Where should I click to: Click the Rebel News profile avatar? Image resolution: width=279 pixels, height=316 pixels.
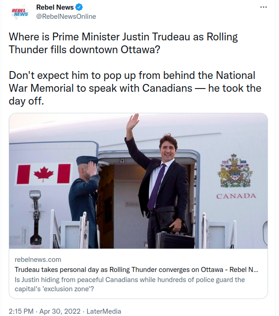click(20, 12)
